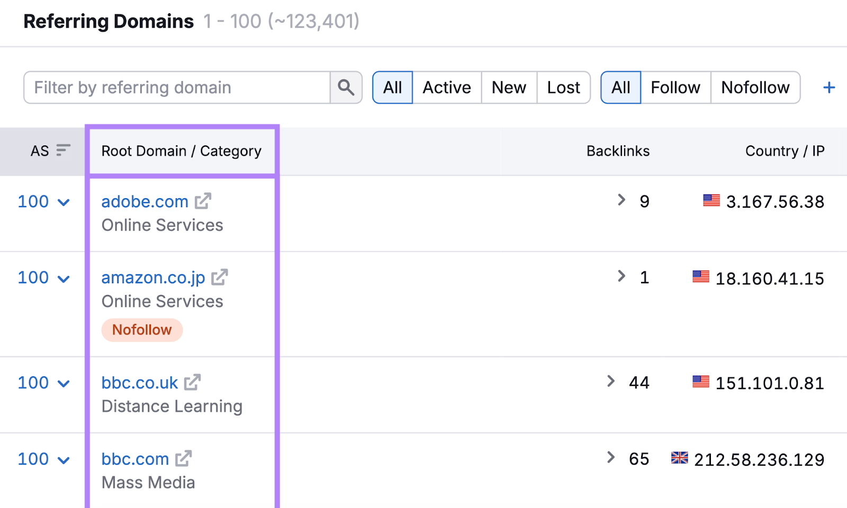
Task: Click Mass Media category text
Action: coord(148,483)
